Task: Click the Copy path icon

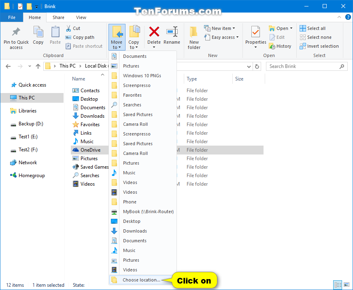Action: [x=68, y=37]
